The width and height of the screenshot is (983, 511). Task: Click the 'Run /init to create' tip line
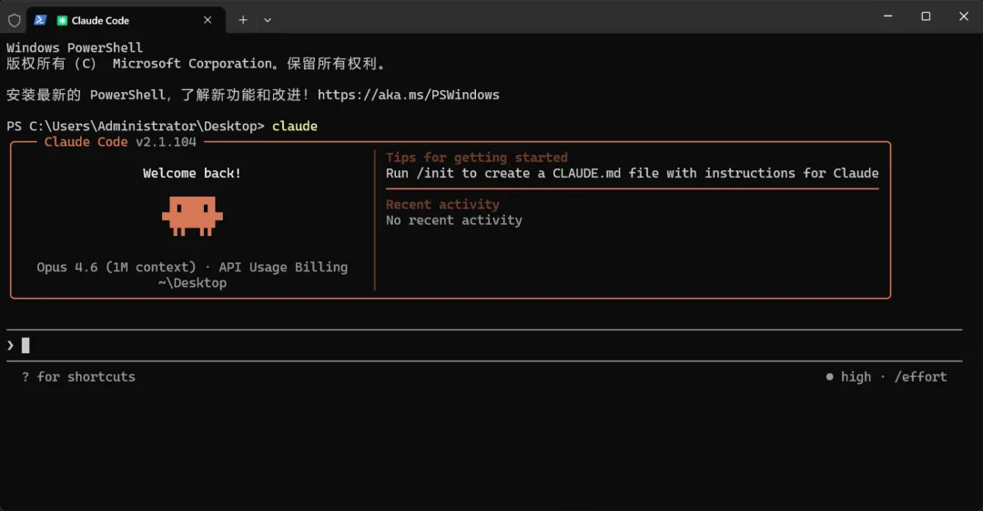coord(632,173)
